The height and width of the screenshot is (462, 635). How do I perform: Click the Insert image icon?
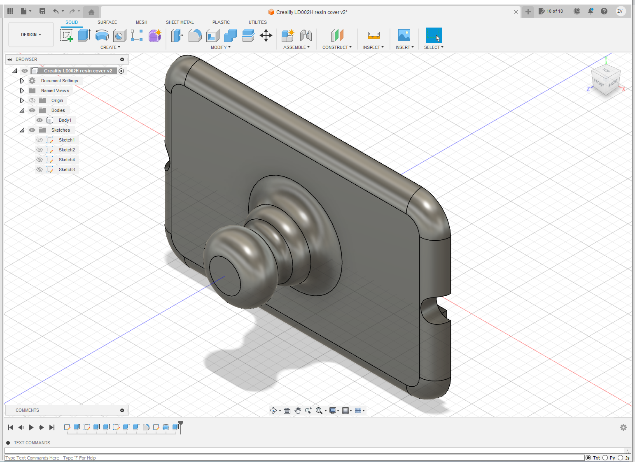click(x=404, y=35)
